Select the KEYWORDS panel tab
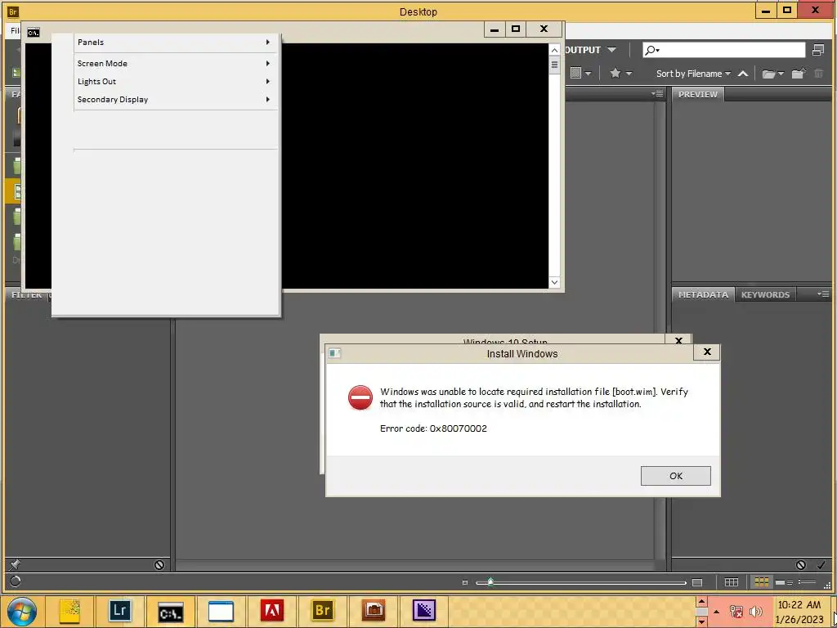Screen dimensions: 837x628 [x=765, y=294]
